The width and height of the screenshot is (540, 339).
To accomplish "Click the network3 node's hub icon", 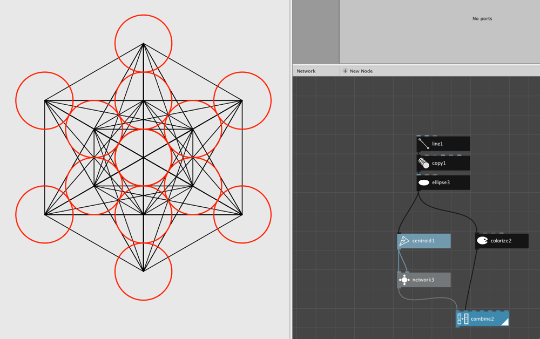I will [404, 280].
